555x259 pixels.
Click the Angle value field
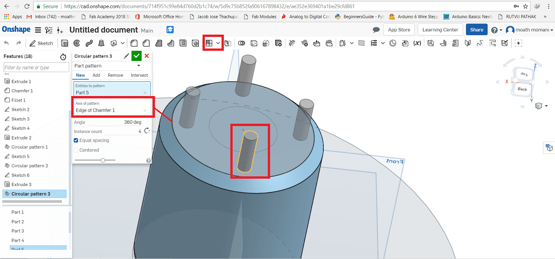pos(115,122)
